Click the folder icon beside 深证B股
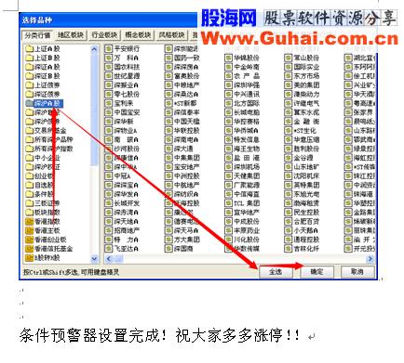The image size is (404, 363). click(x=29, y=76)
